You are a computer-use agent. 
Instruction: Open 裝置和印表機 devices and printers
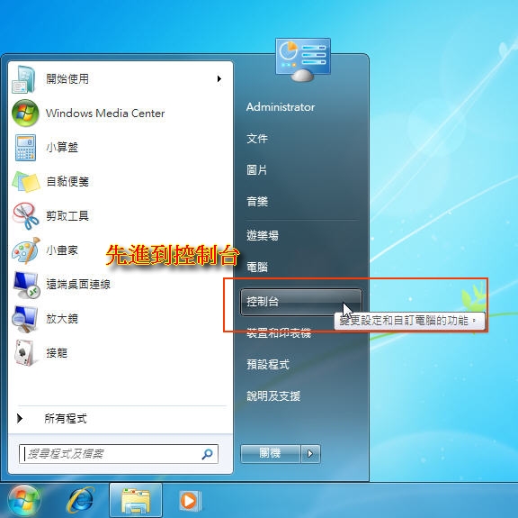pos(279,333)
